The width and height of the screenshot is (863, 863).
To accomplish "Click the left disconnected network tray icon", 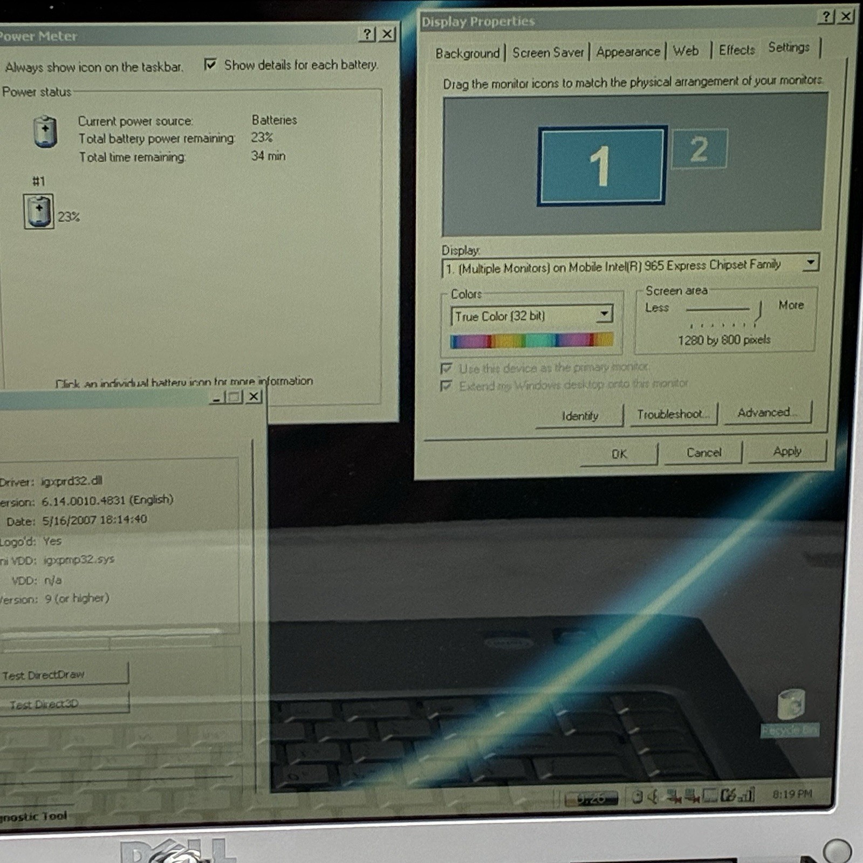I will pyautogui.click(x=674, y=796).
